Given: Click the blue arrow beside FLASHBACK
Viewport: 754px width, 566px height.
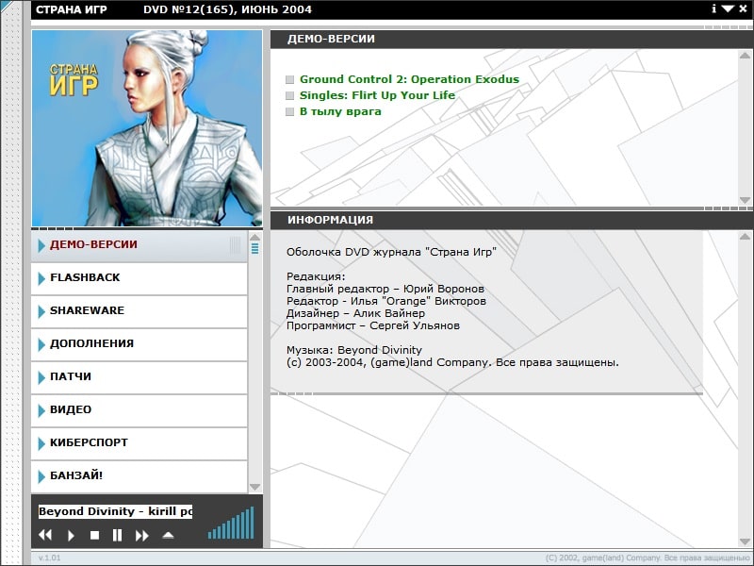Looking at the screenshot, I should (41, 278).
